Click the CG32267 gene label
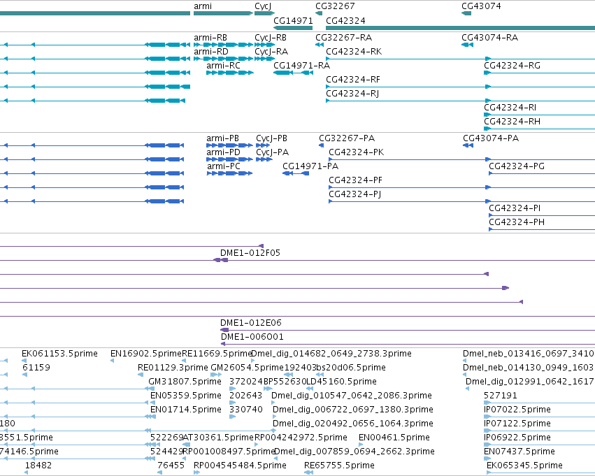Viewport: 595px width, 476px height. click(x=335, y=6)
